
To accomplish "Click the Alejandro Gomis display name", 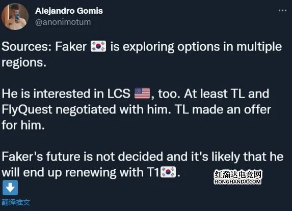I will (x=69, y=11).
